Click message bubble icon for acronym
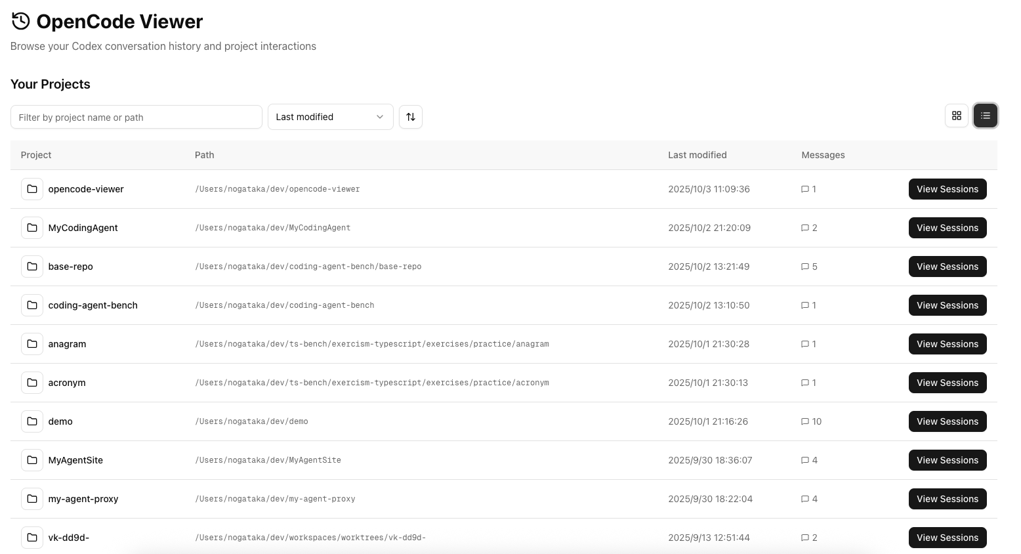1021x554 pixels. (x=805, y=383)
